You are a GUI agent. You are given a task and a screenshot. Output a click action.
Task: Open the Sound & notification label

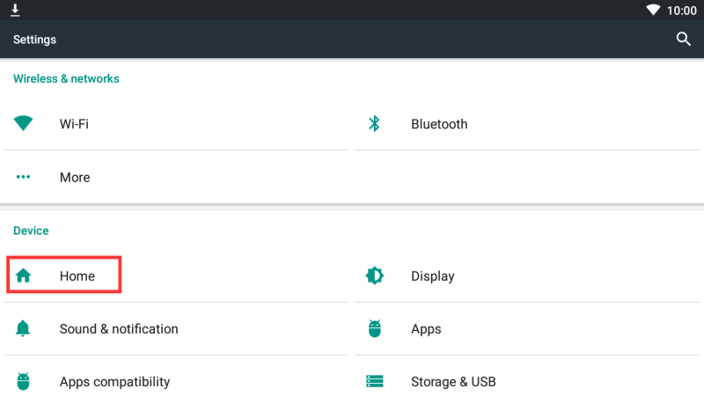click(x=119, y=329)
